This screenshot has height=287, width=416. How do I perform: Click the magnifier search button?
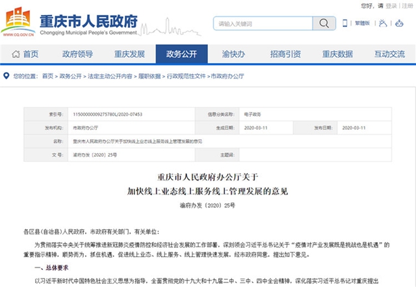324,23
